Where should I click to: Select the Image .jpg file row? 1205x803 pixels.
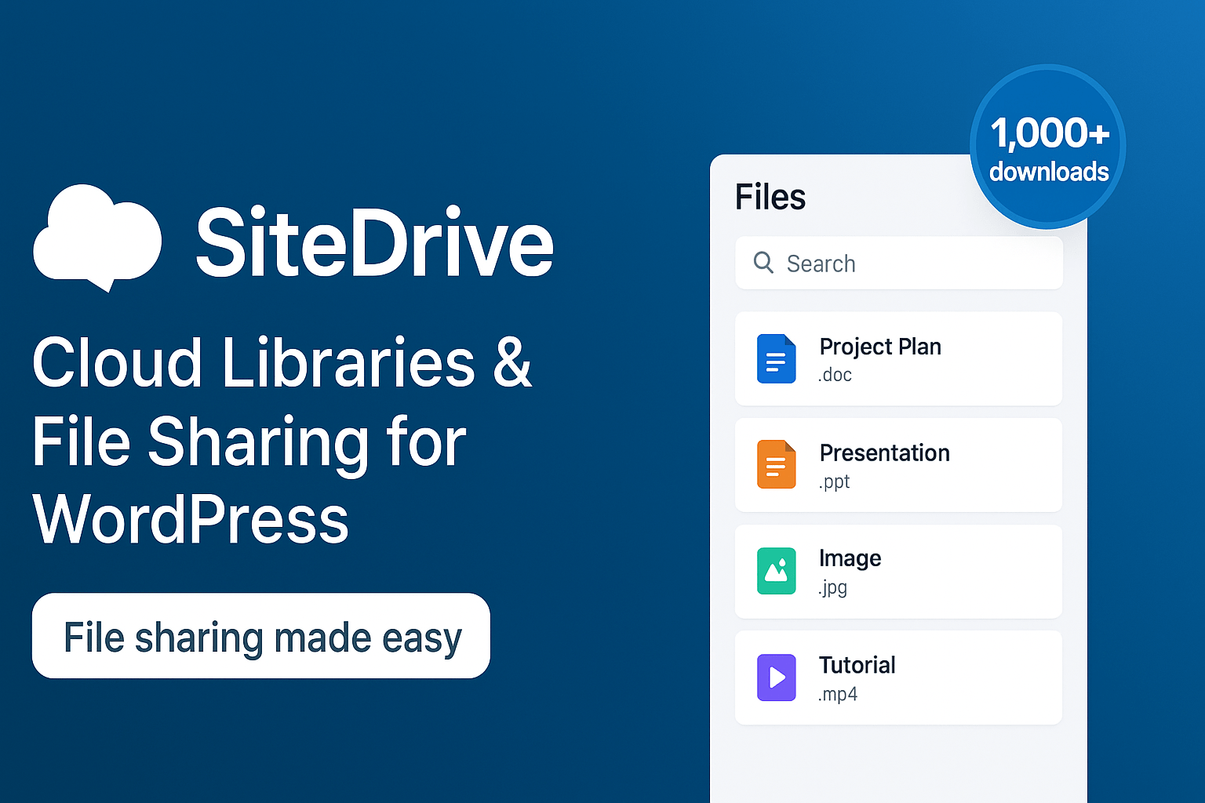(898, 571)
